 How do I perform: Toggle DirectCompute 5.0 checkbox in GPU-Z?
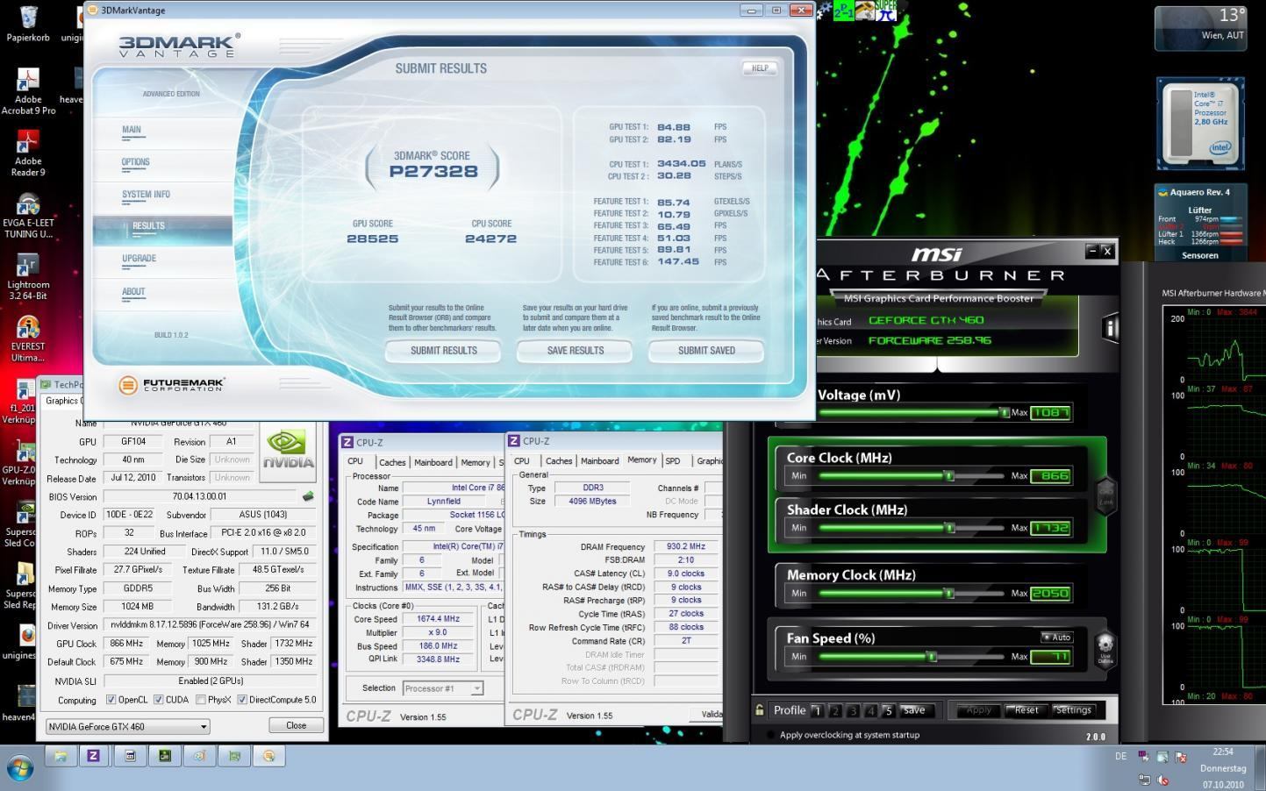[x=242, y=700]
